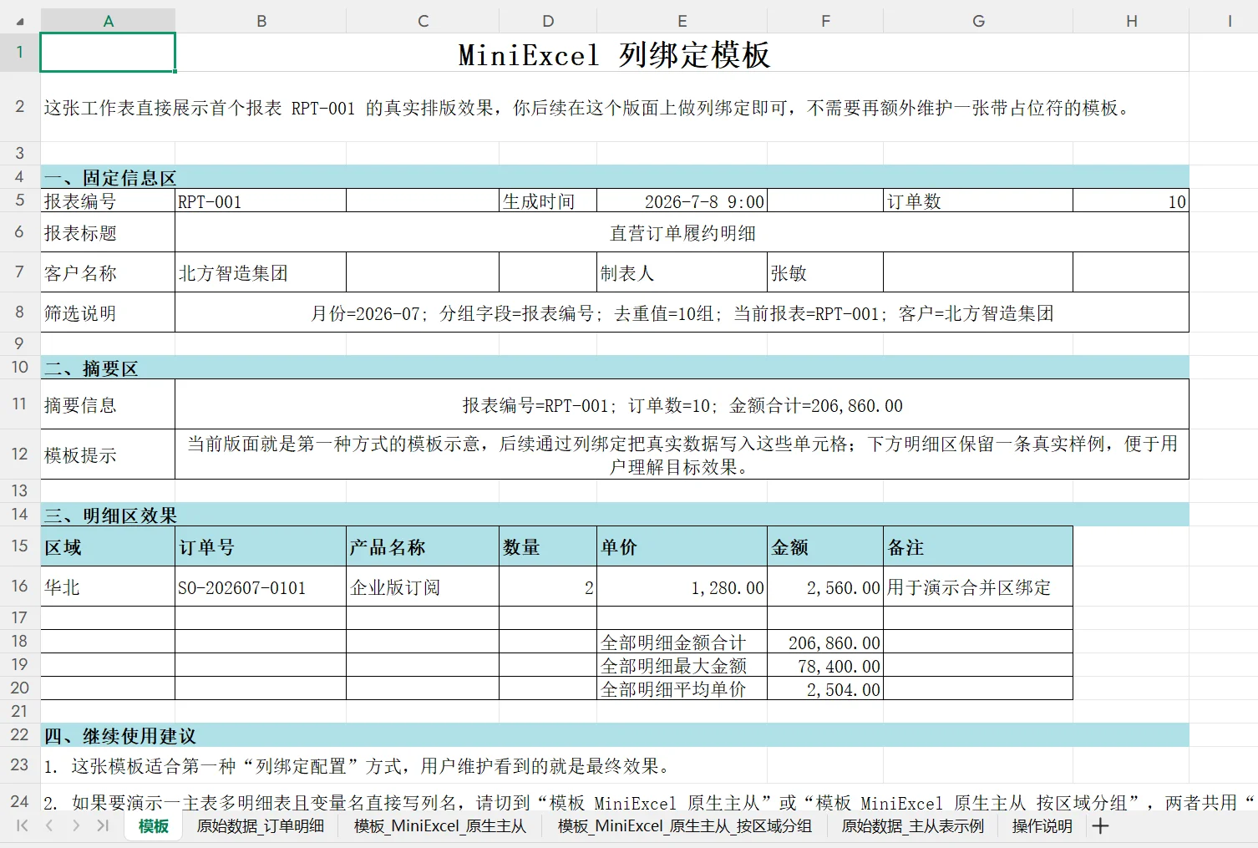Click cell with 2026-7-8 9:00
Image resolution: width=1258 pixels, height=848 pixels.
682,201
